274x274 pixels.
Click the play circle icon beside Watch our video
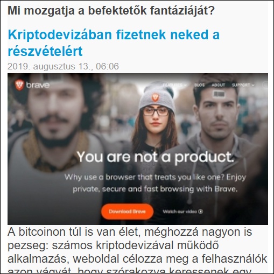click(x=200, y=212)
